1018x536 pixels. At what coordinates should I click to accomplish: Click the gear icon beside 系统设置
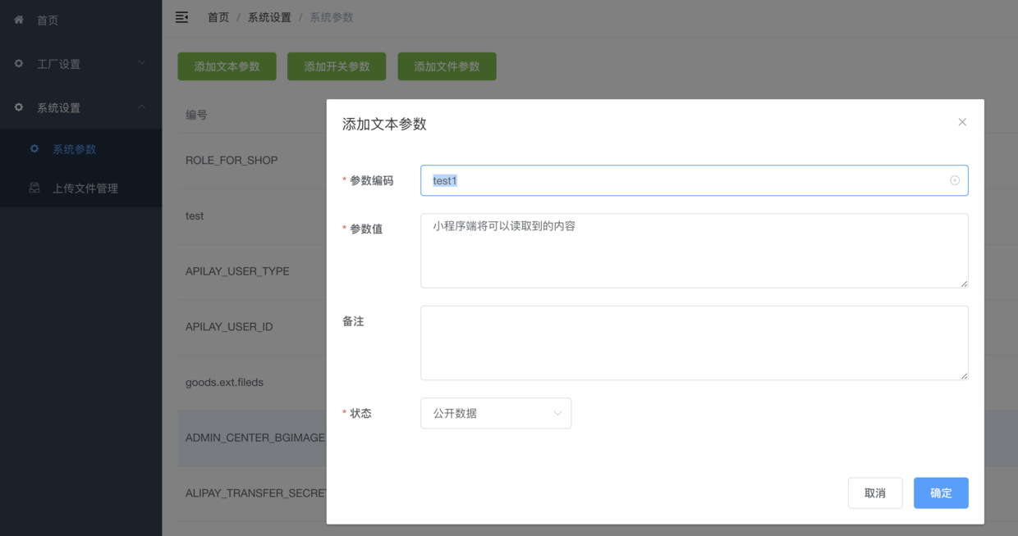(19, 107)
